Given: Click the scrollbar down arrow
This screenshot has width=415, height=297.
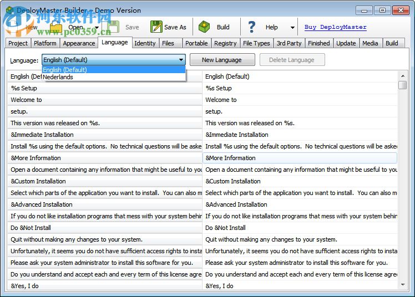Looking at the screenshot, I should (x=403, y=285).
